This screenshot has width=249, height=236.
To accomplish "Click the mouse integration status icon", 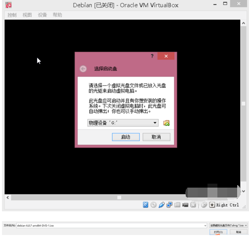I will [x=204, y=205].
